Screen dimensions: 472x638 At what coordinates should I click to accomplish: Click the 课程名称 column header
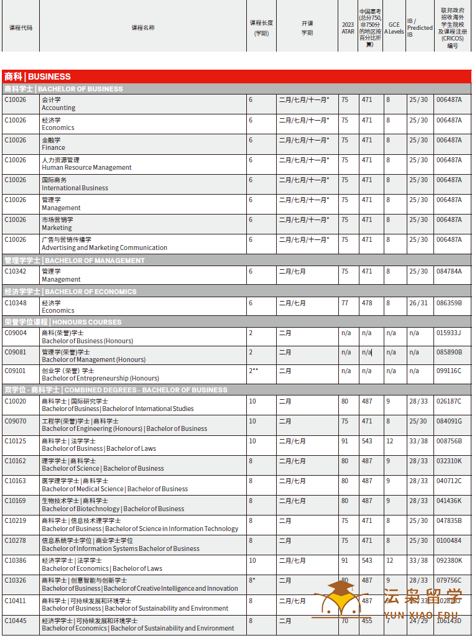coord(143,27)
